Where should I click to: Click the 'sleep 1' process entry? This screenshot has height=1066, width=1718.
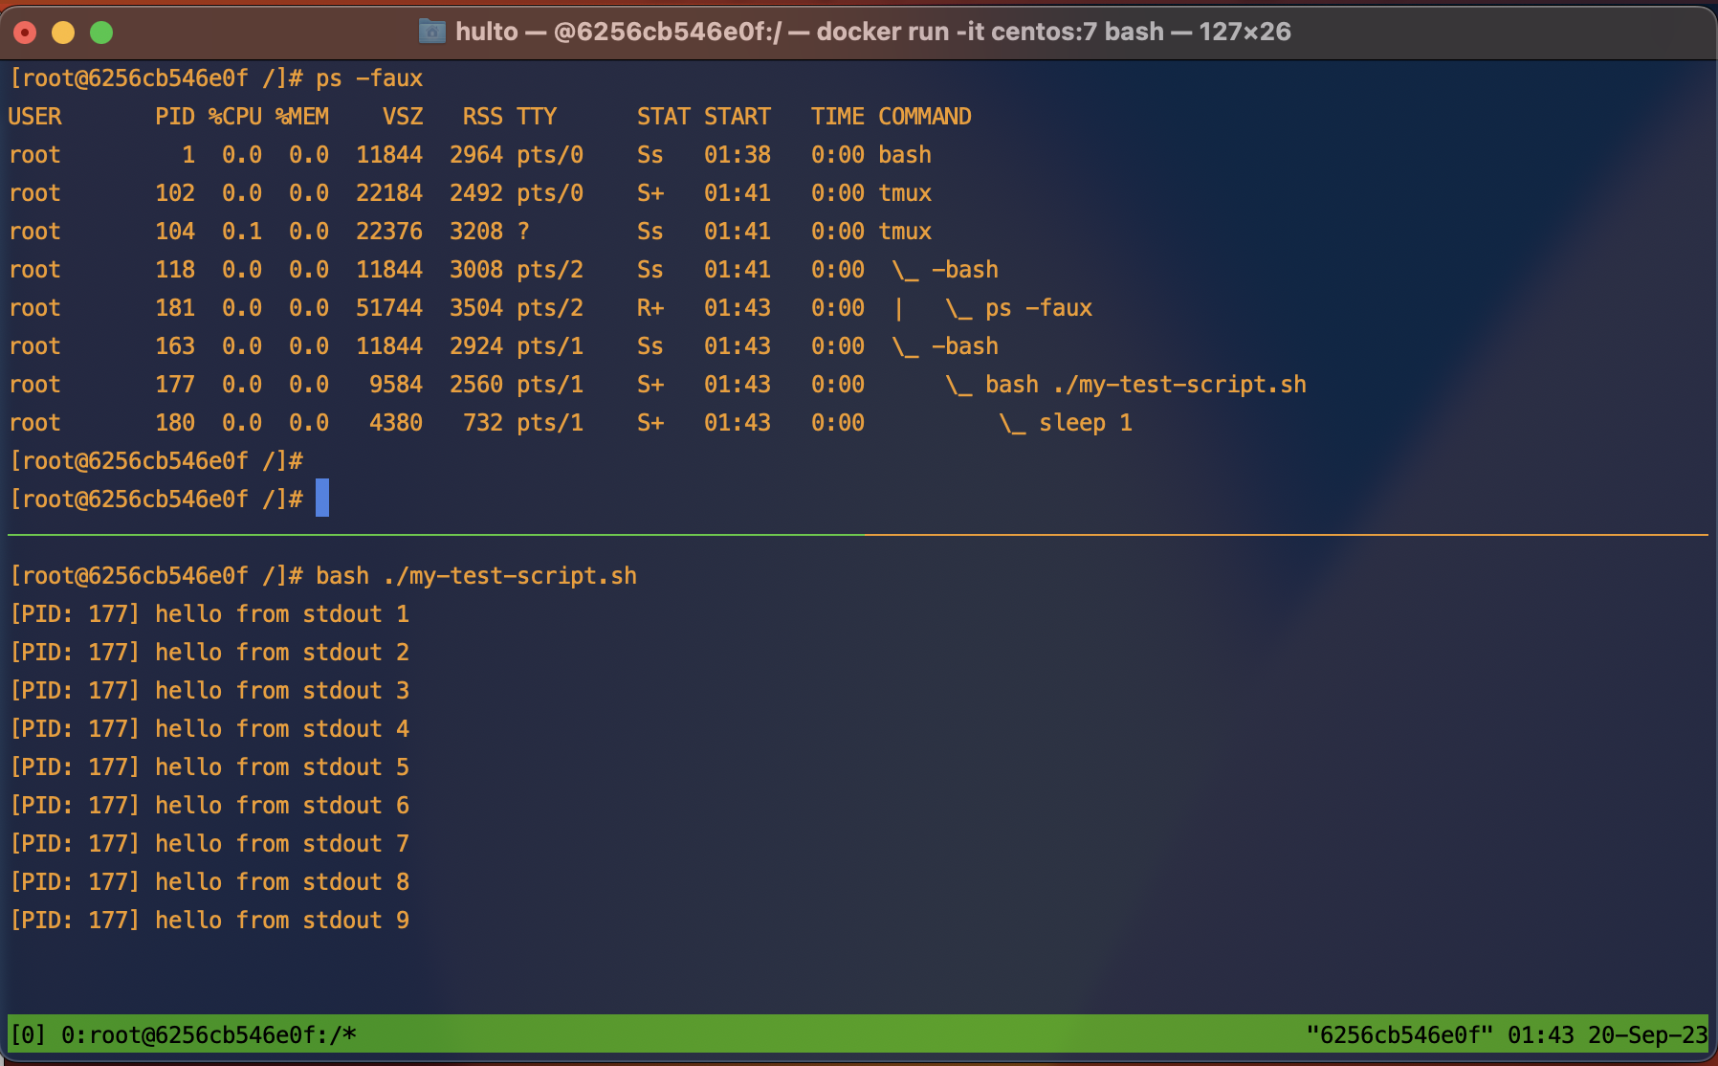click(1086, 423)
